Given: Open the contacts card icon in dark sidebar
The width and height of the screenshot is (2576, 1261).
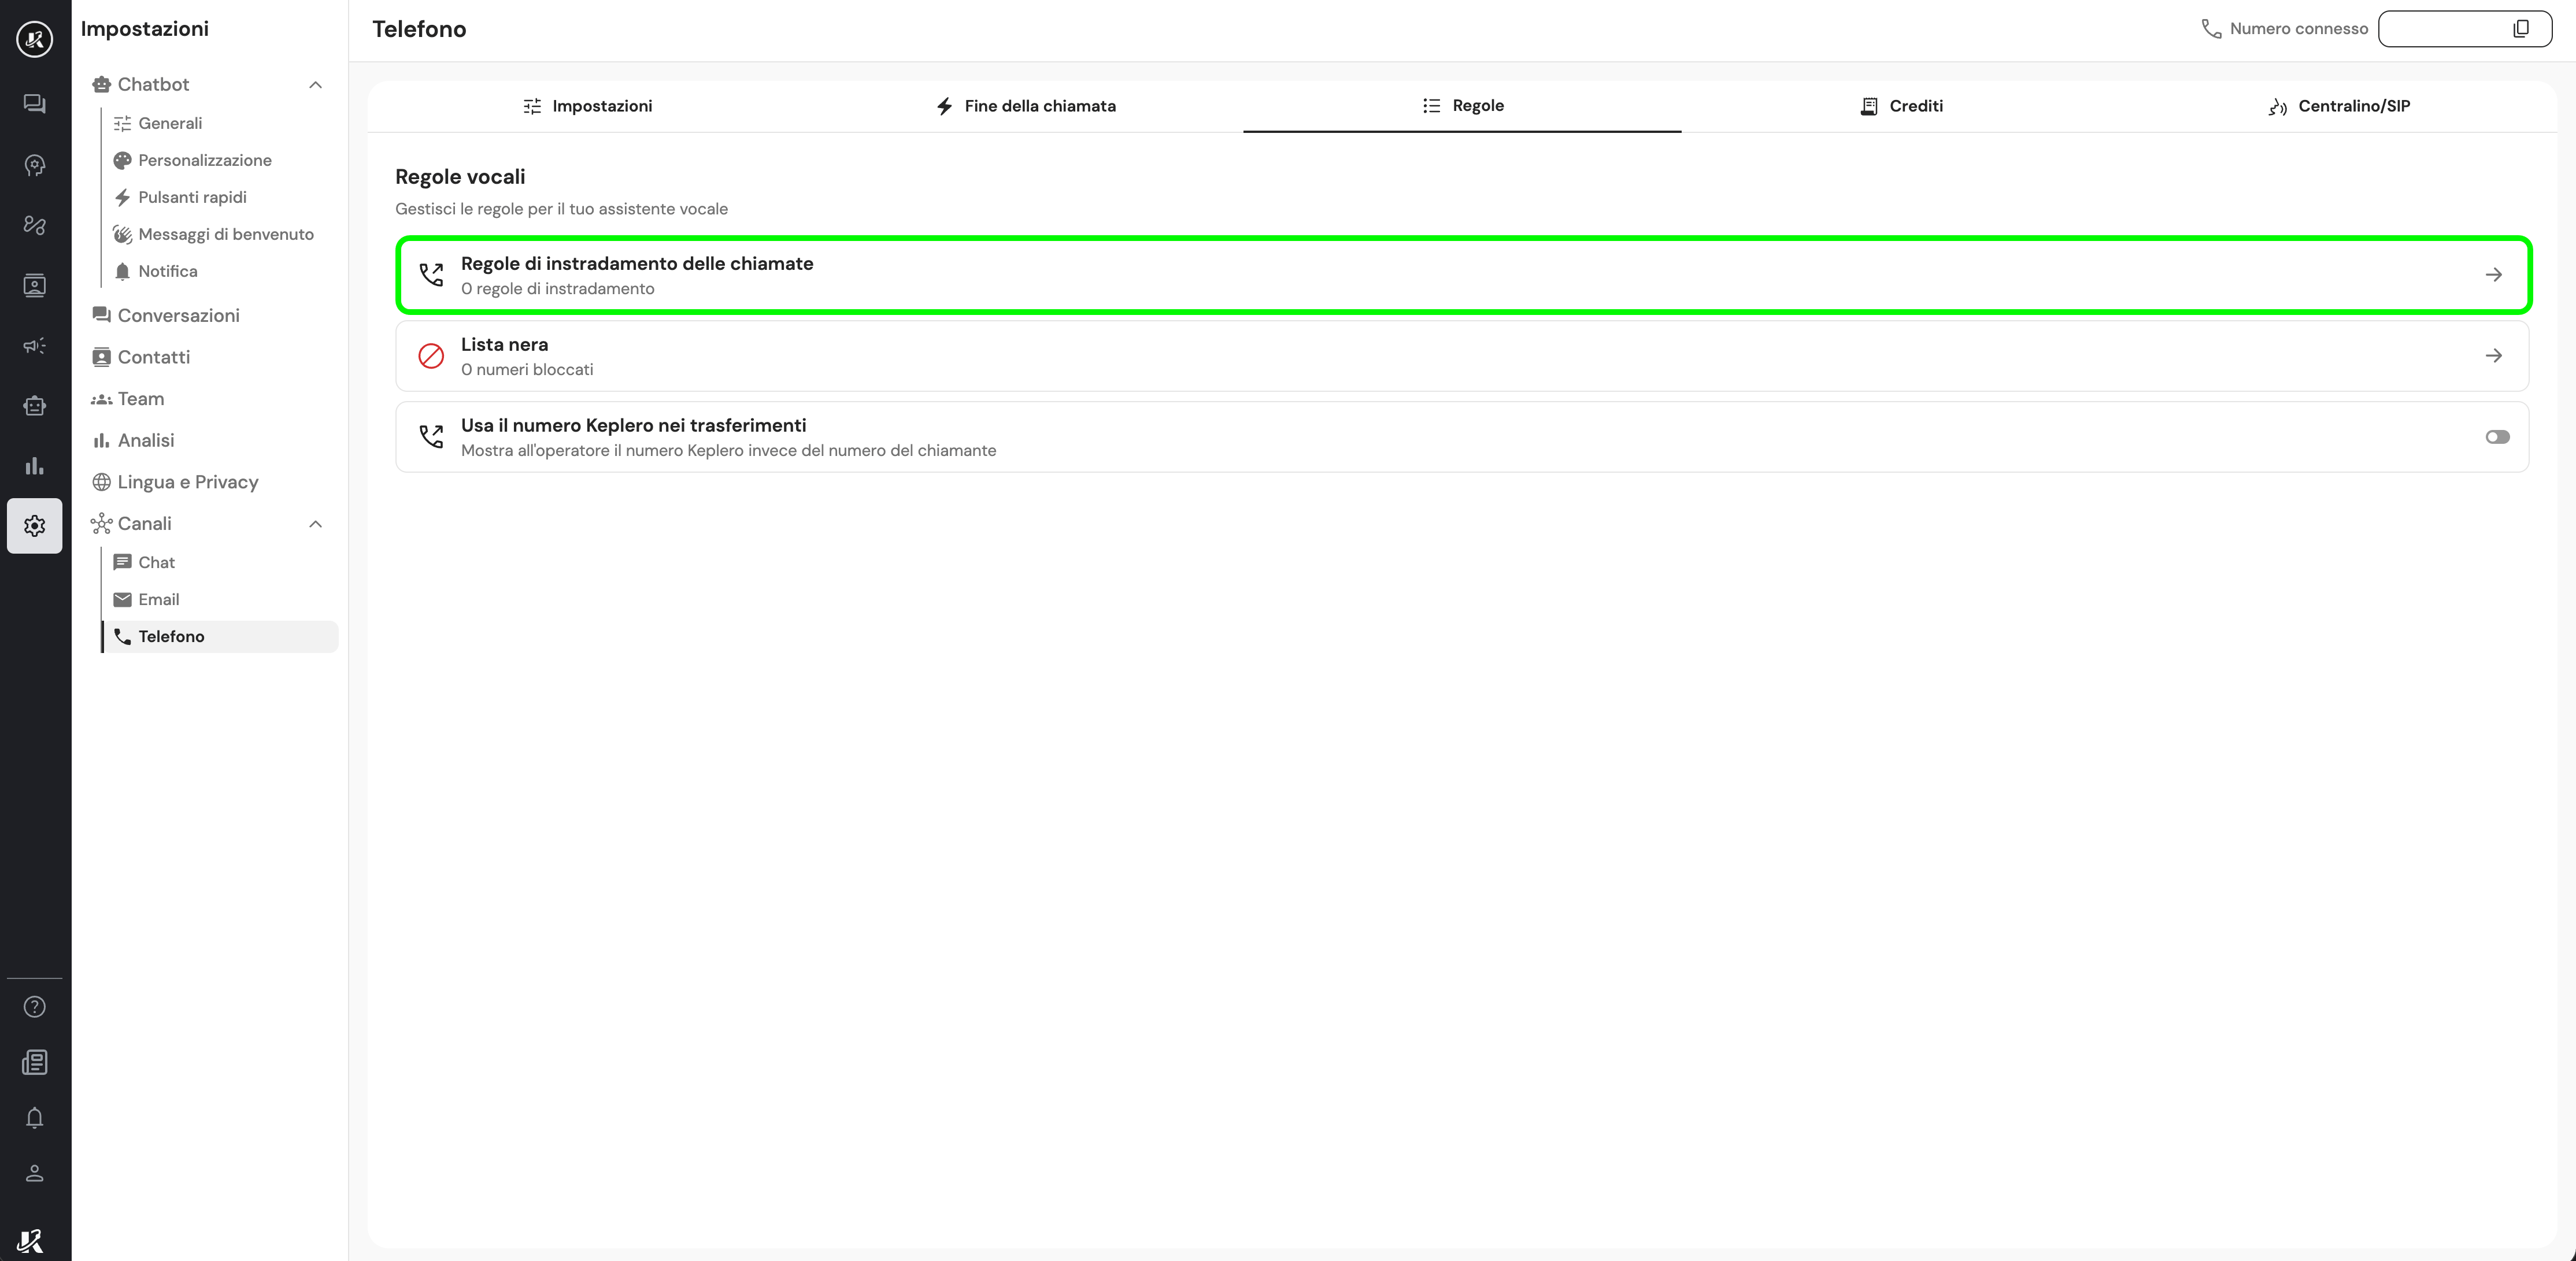Looking at the screenshot, I should (x=35, y=286).
